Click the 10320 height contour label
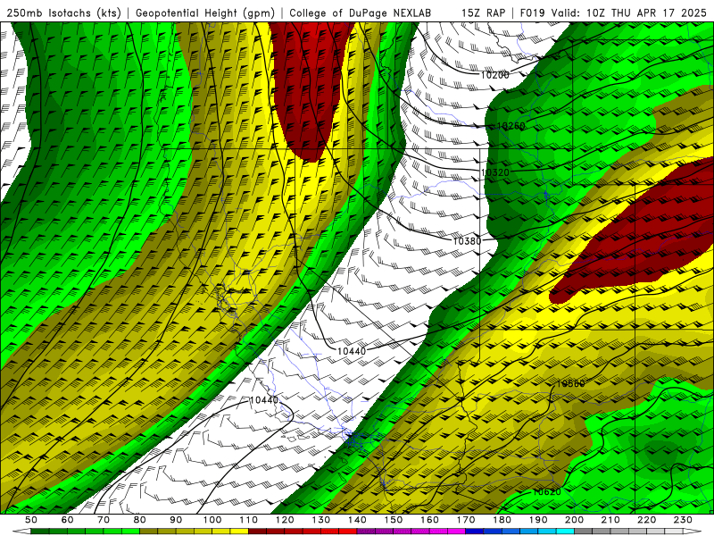Image resolution: width=714 pixels, height=536 pixels. click(x=495, y=172)
